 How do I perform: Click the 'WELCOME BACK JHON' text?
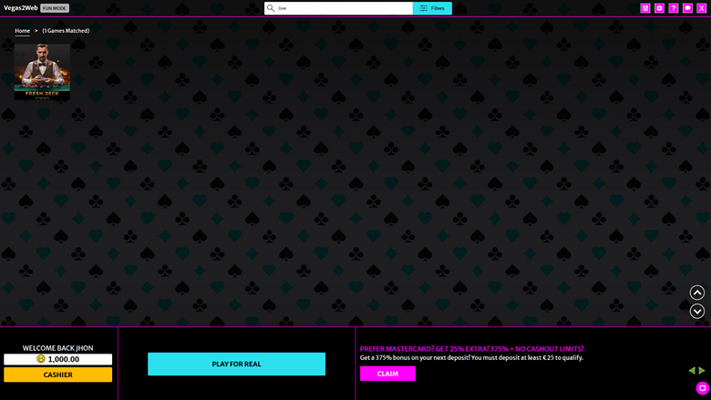point(58,348)
